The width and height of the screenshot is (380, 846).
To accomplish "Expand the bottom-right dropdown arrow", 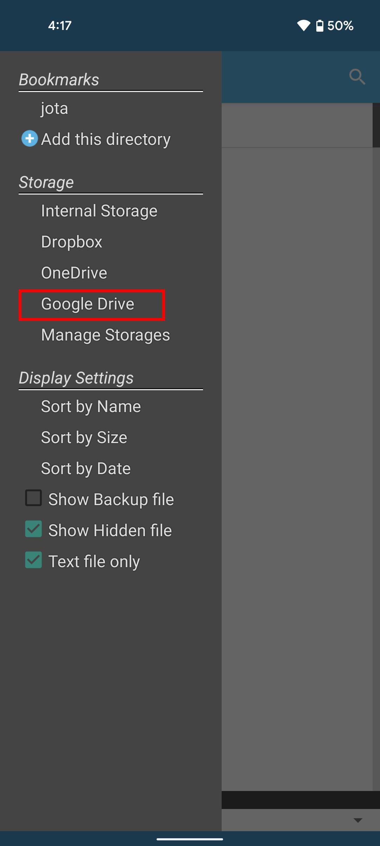I will pos(357,820).
